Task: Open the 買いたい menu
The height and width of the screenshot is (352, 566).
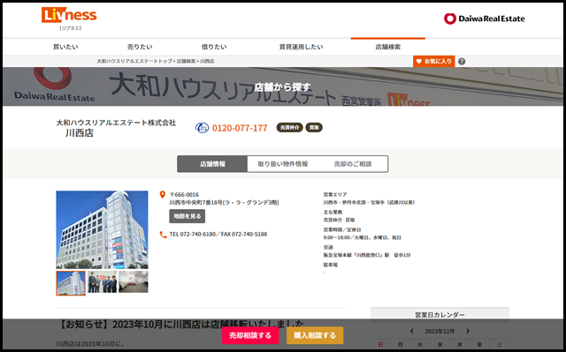Action: click(x=65, y=47)
